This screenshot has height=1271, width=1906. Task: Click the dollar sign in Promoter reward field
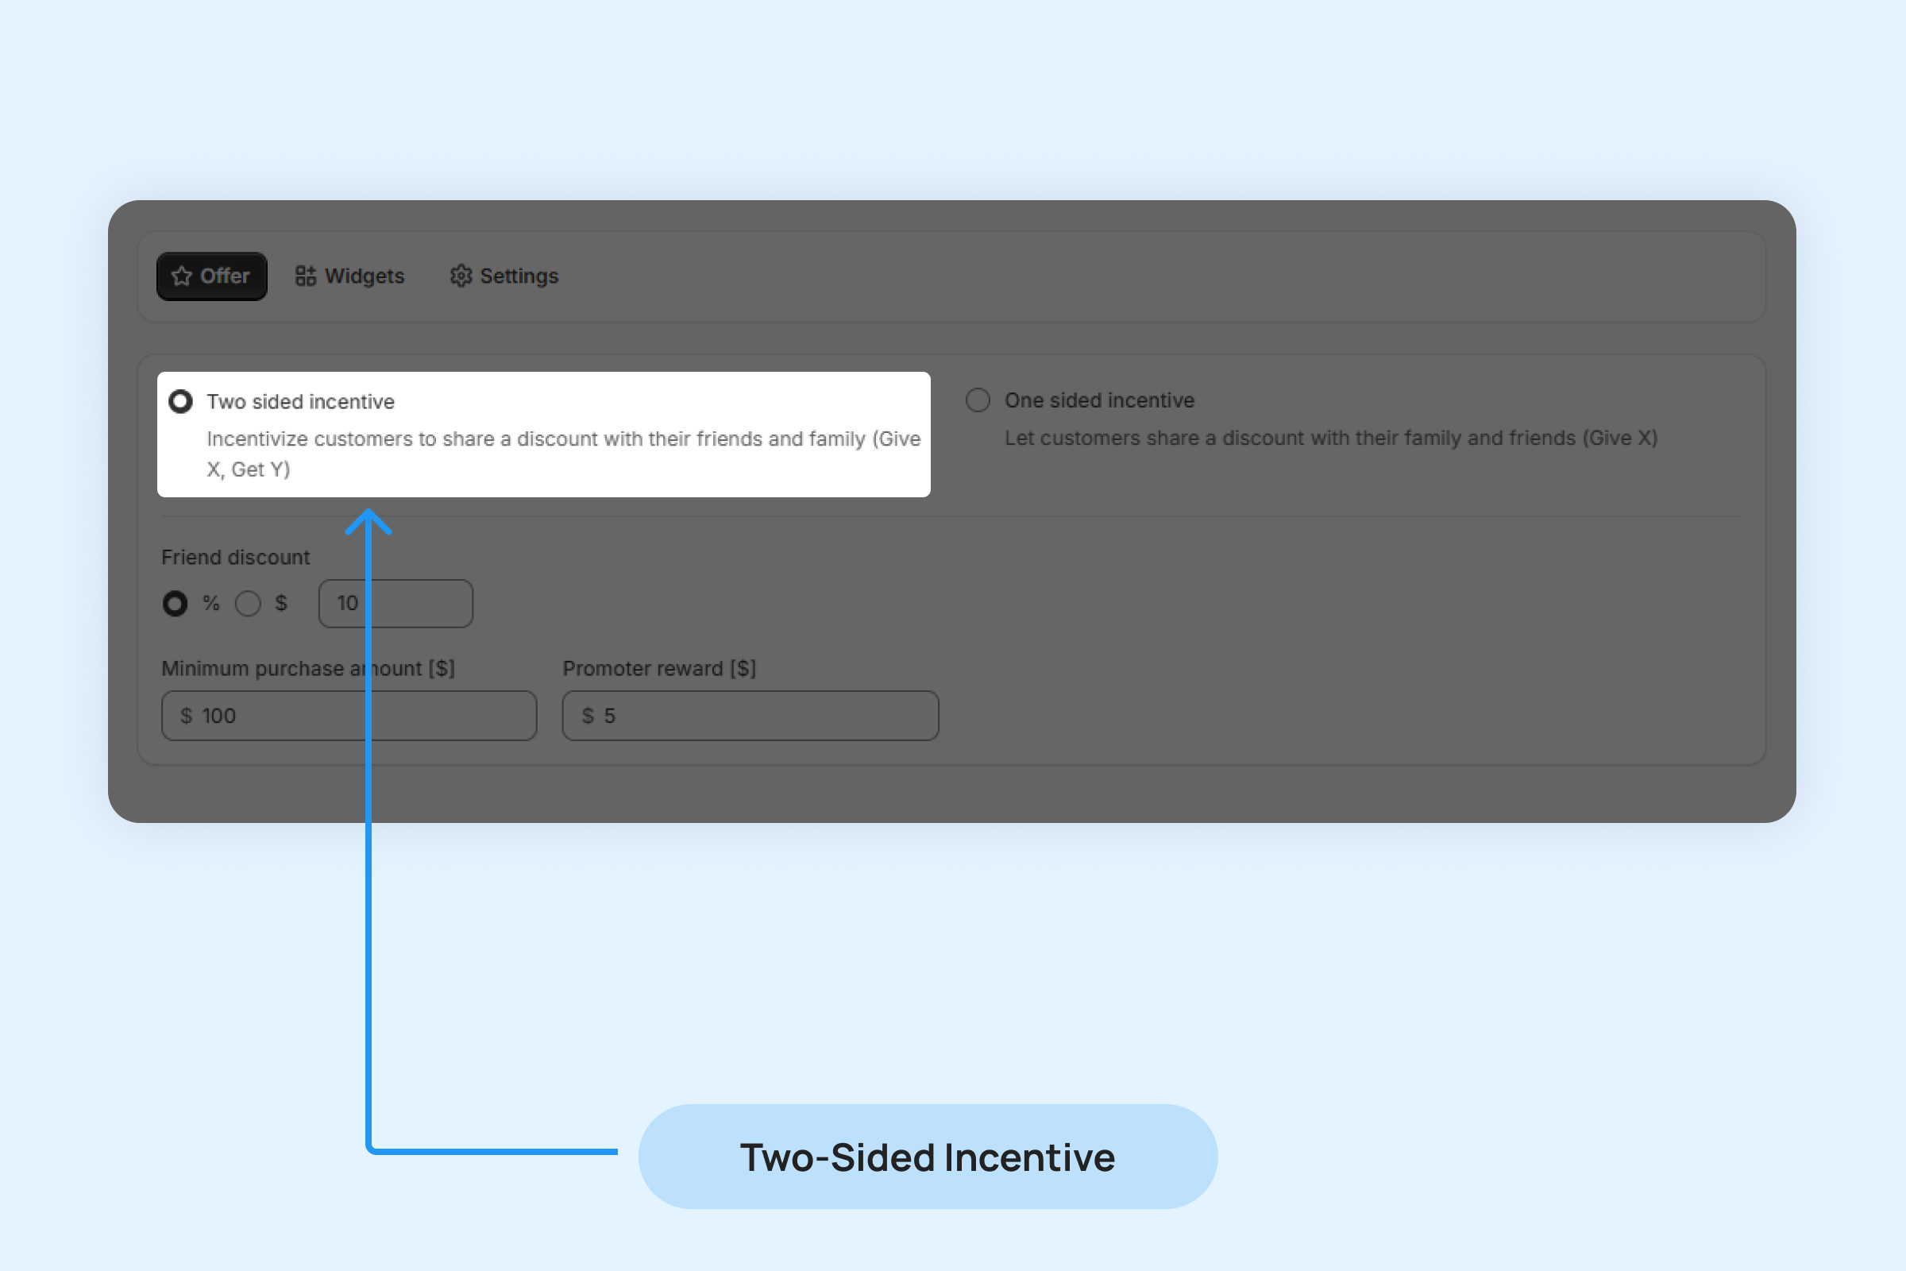[588, 716]
